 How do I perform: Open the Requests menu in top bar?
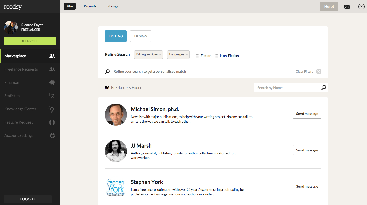(90, 6)
